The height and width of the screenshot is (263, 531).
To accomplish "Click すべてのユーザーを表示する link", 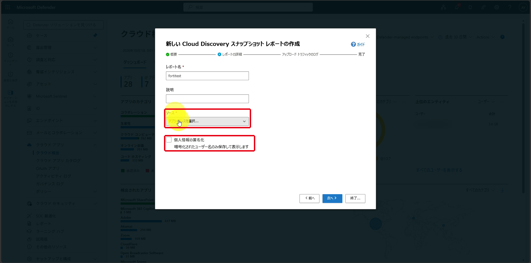I will point(439,170).
